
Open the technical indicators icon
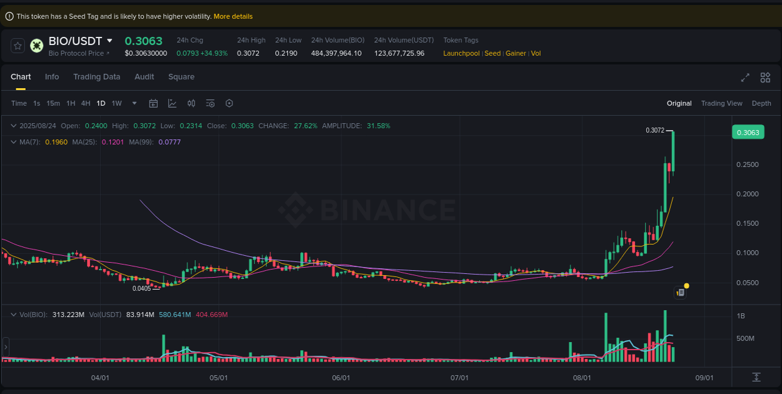(173, 103)
